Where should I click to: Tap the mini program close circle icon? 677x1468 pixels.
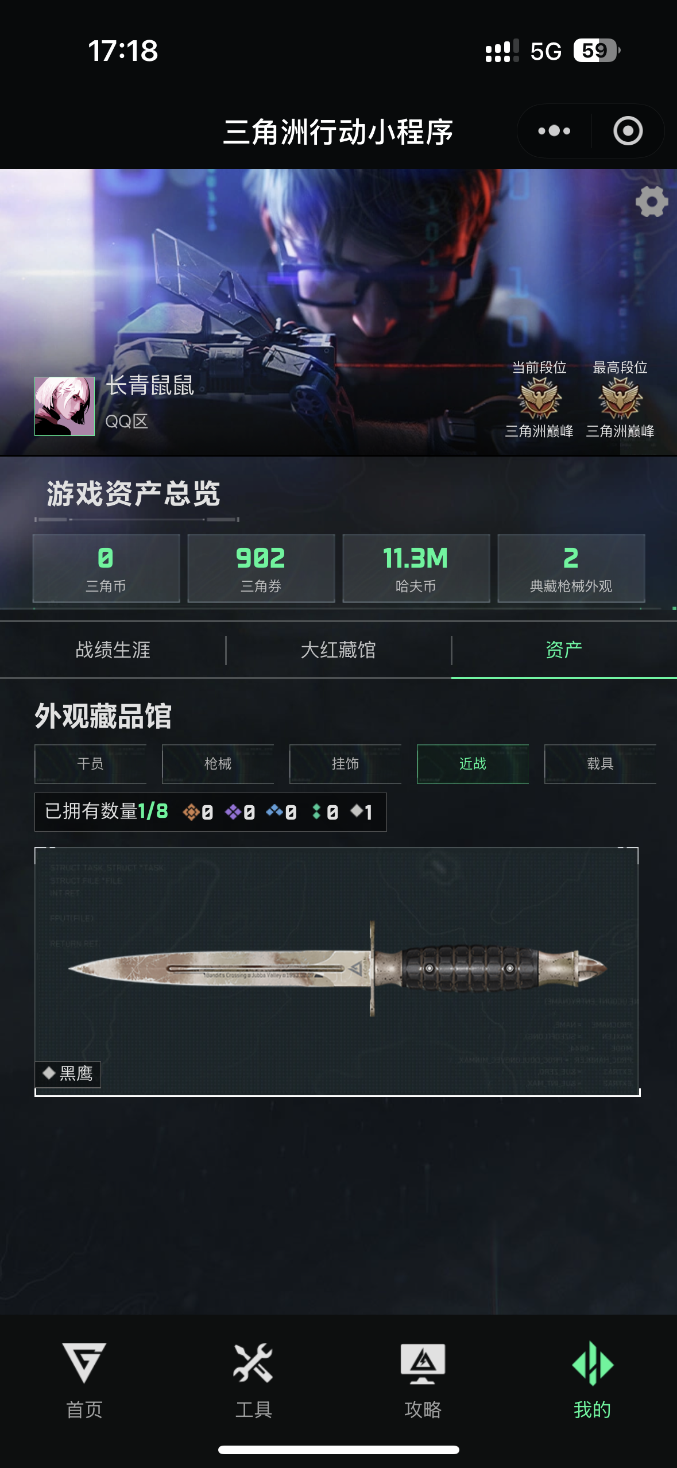tap(628, 131)
